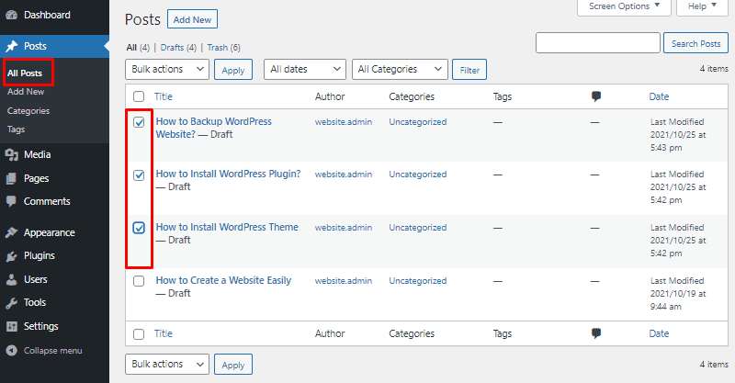Image resolution: width=735 pixels, height=383 pixels.
Task: Open Tools menu label
Action: click(x=35, y=303)
